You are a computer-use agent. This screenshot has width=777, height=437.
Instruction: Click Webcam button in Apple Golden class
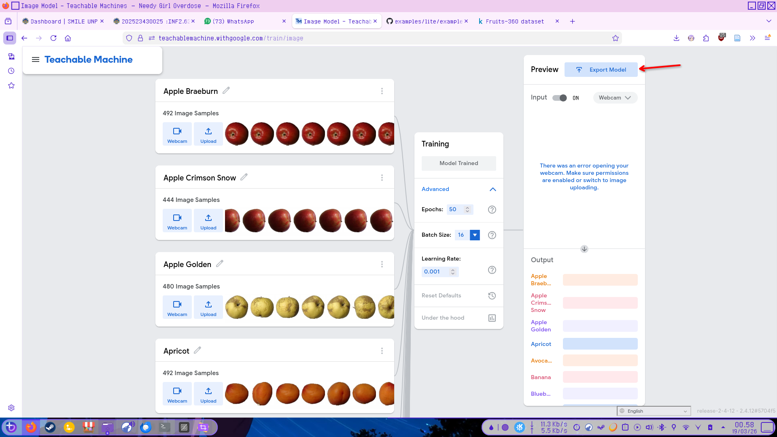pos(177,307)
